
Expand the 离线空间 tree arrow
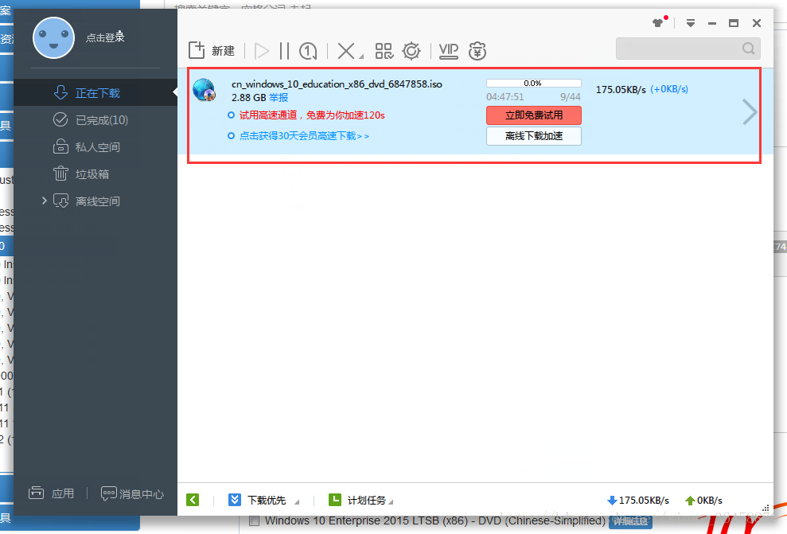coord(45,201)
